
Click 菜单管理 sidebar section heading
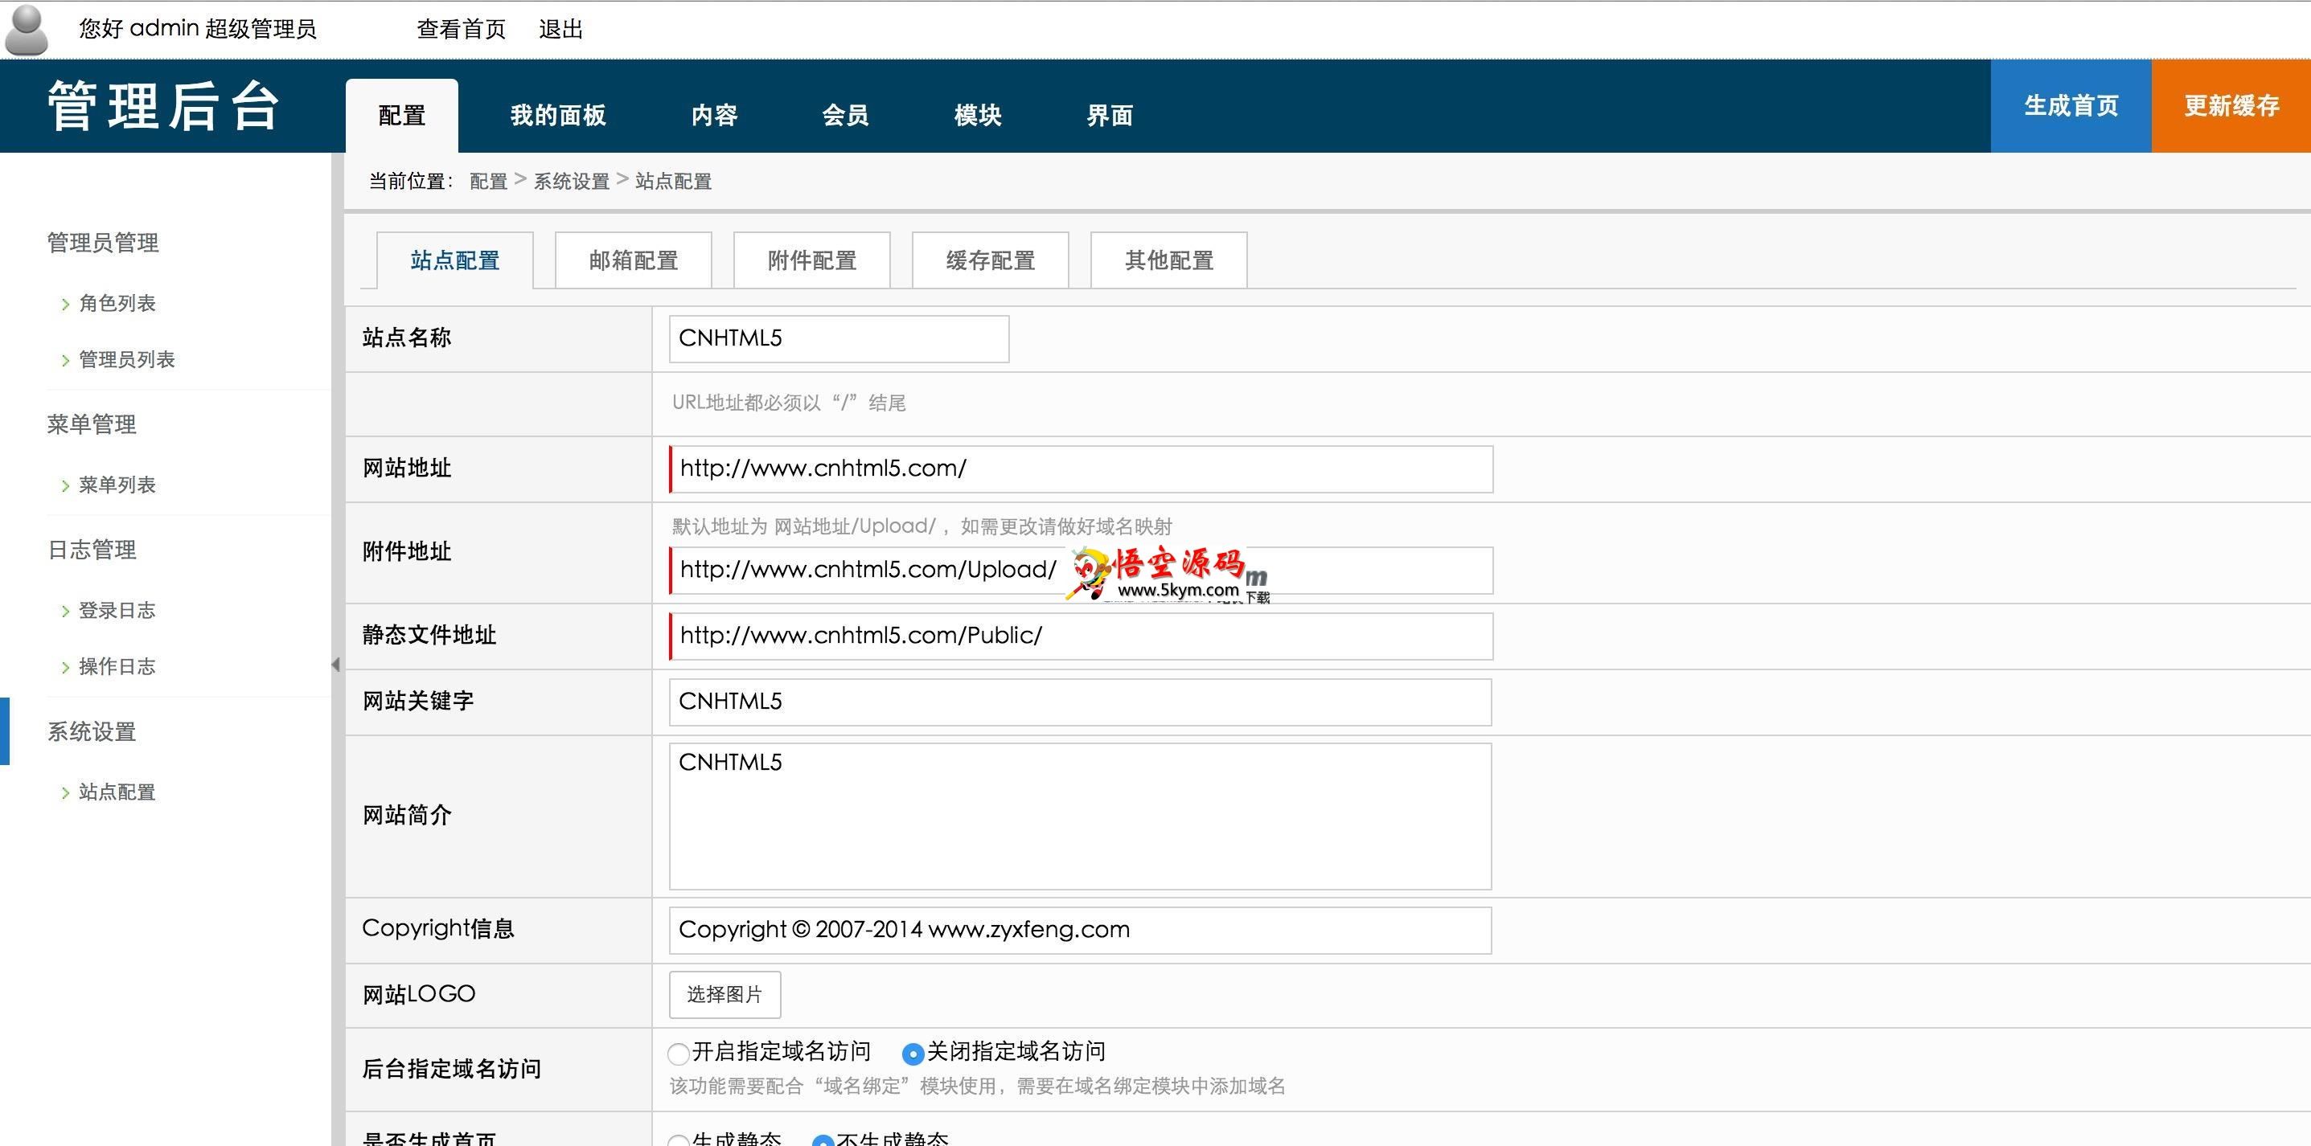92,424
